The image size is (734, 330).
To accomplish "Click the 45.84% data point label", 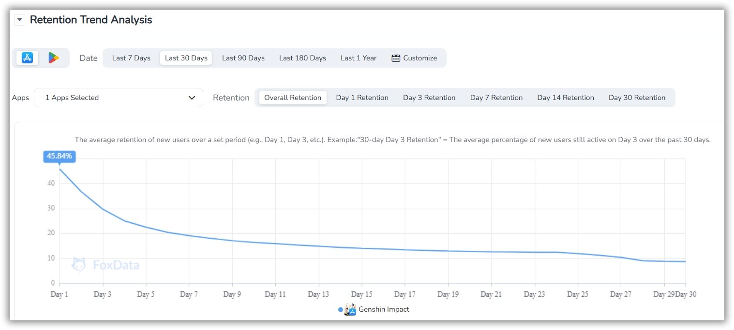I will 60,156.
